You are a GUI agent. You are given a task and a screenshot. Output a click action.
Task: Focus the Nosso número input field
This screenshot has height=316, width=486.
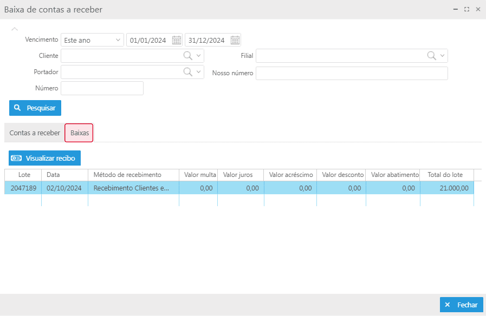tap(352, 73)
